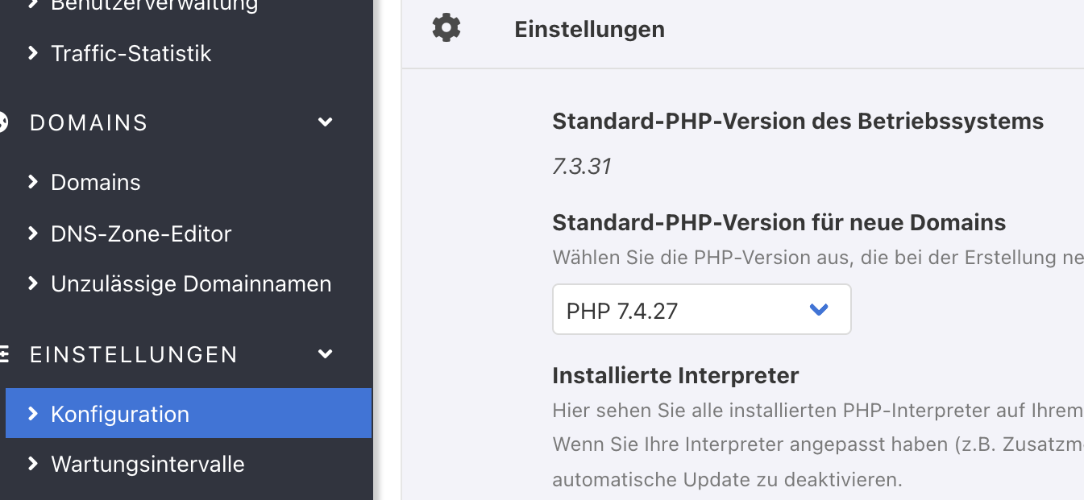Screen dimensions: 1084x500
Task: Open Traffic-Statistik in the sidebar
Action: pyautogui.click(x=131, y=53)
